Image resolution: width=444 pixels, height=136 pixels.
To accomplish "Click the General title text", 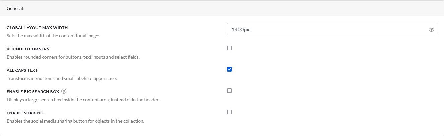I will pos(15,8).
